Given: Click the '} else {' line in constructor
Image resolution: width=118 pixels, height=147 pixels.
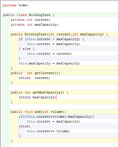Looking at the screenshot, I should (x=27, y=49).
